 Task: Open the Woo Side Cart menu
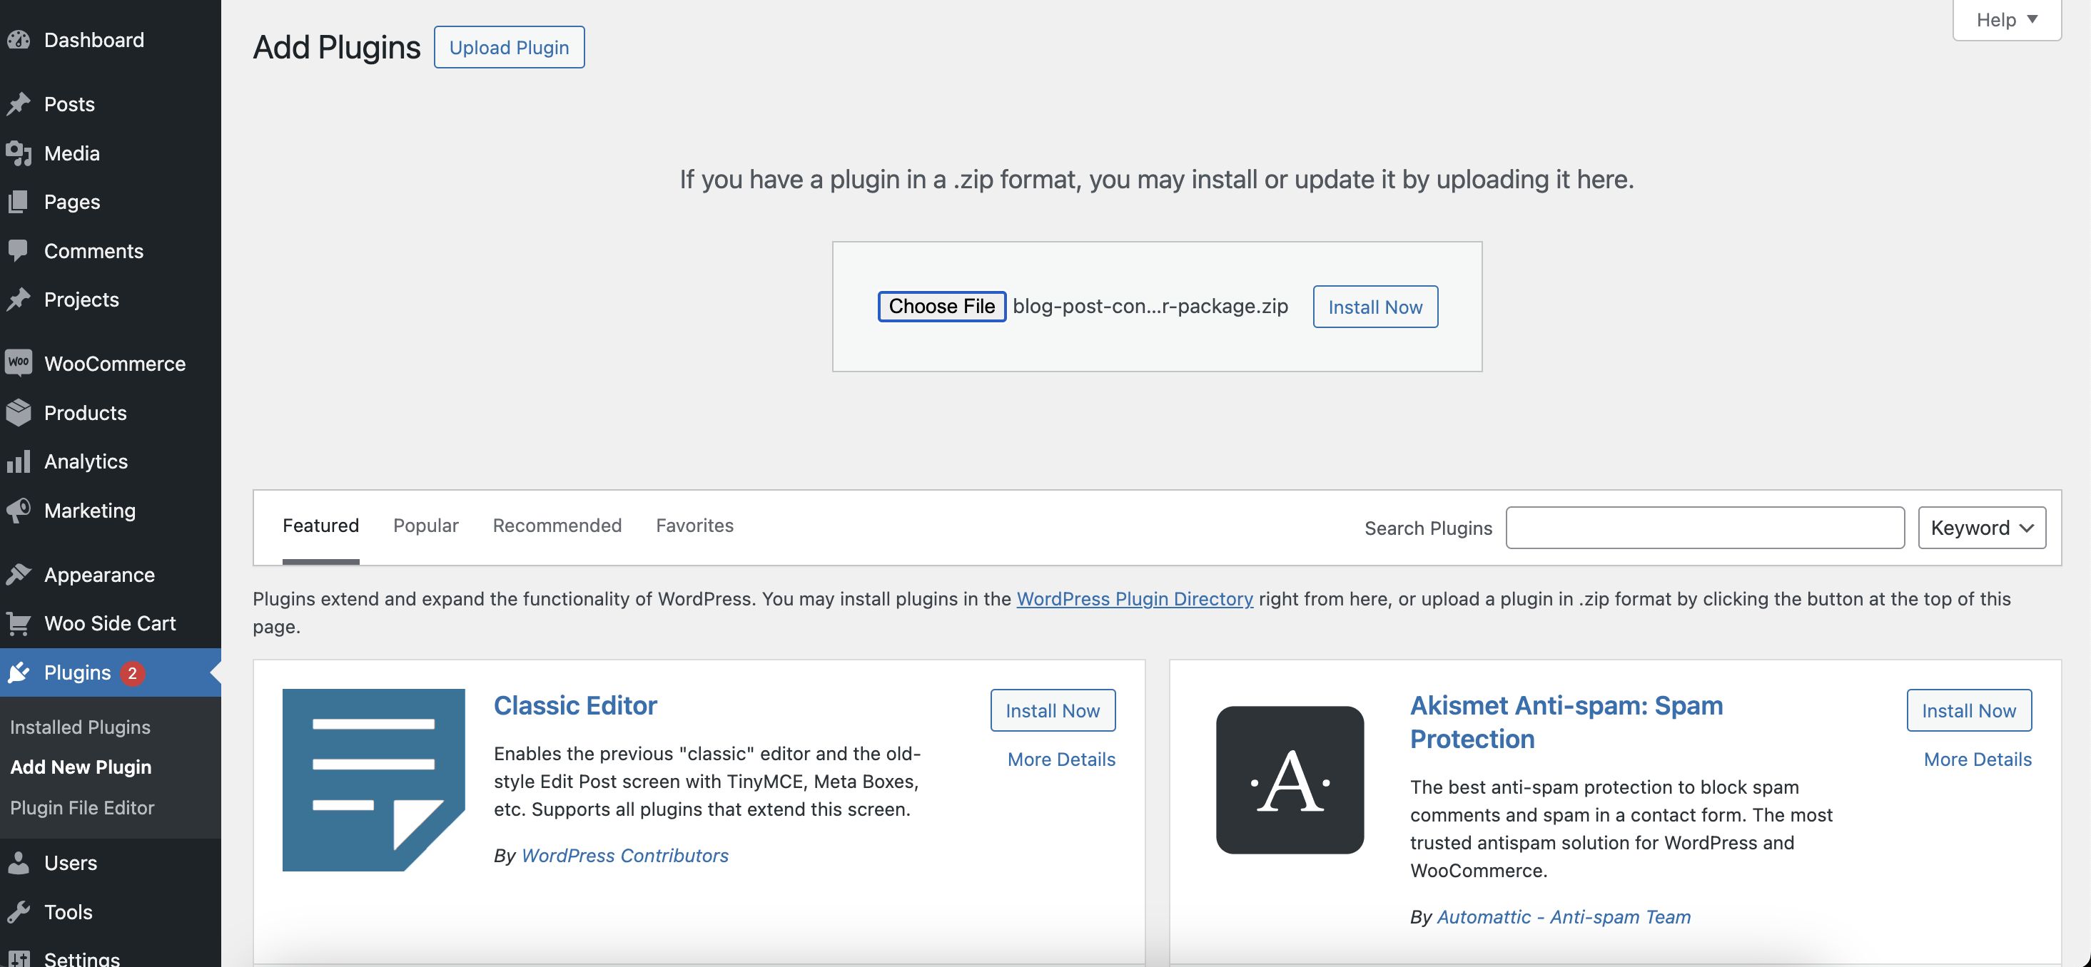[x=111, y=623]
